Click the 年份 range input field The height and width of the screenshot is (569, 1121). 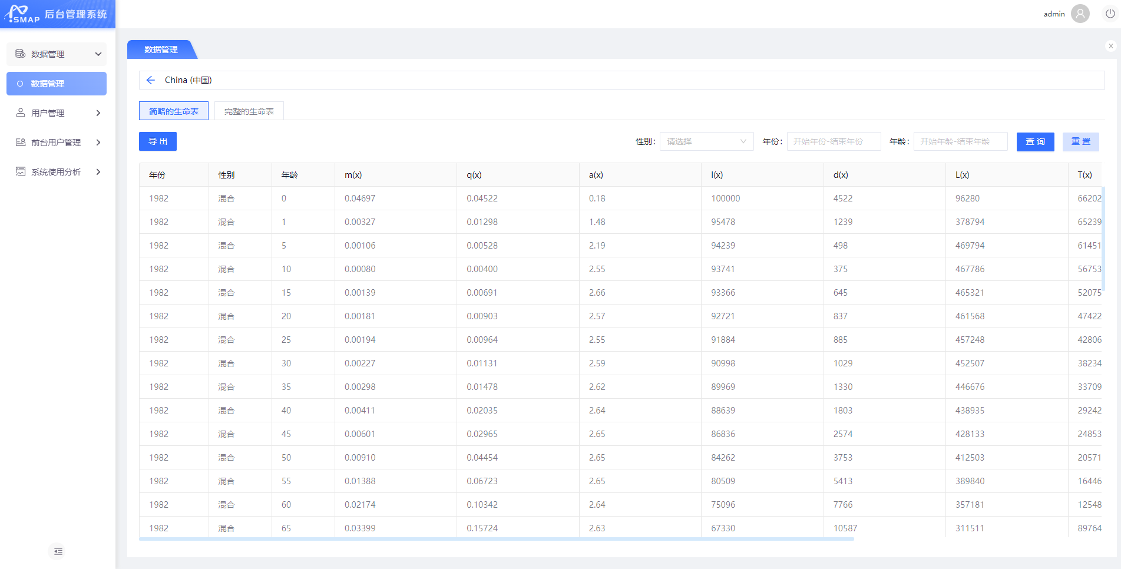(834, 141)
